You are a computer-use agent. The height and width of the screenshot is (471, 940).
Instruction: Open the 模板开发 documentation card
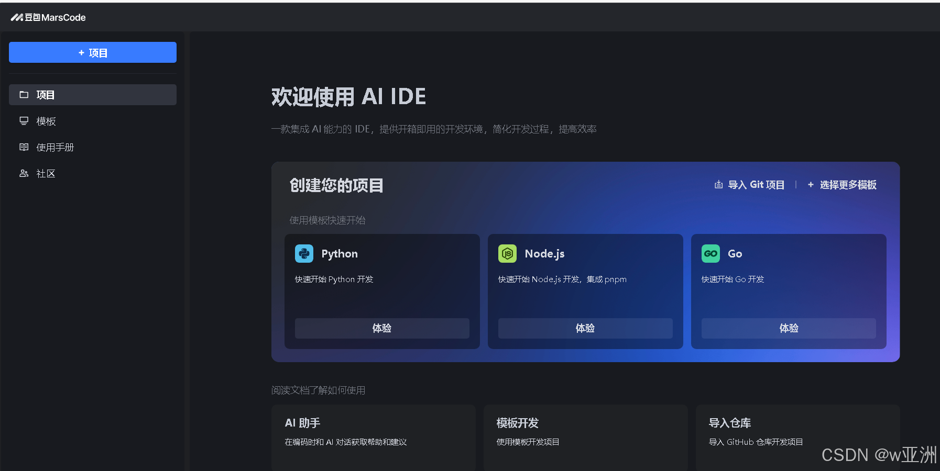point(586,438)
